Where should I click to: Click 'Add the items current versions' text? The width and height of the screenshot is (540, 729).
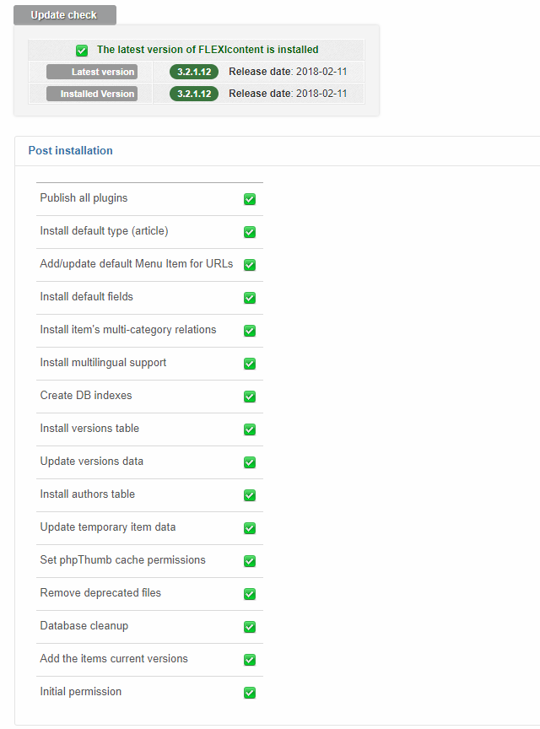coord(114,659)
